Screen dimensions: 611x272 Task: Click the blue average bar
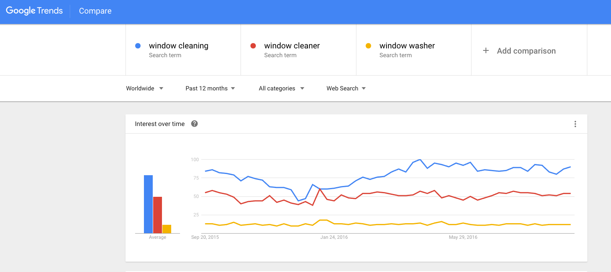148,204
